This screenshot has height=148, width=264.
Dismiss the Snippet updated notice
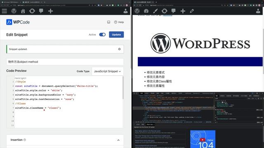point(119,49)
